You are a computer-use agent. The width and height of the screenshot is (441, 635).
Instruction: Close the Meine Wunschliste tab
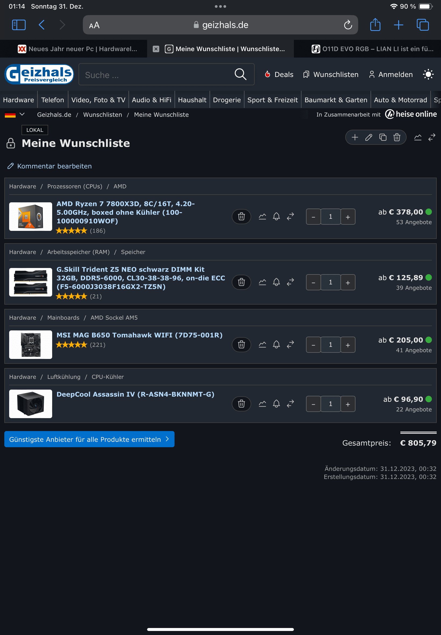[156, 49]
